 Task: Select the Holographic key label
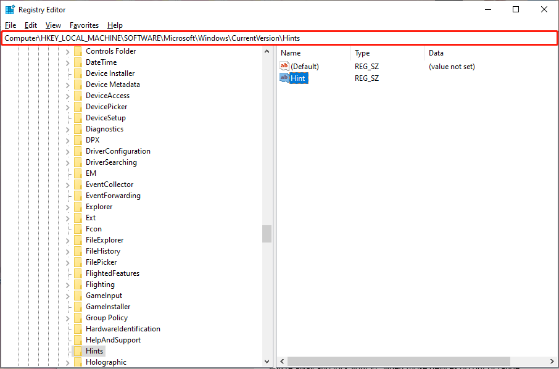point(106,362)
